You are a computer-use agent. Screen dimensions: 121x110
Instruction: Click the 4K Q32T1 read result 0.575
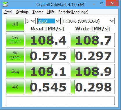[47, 56]
